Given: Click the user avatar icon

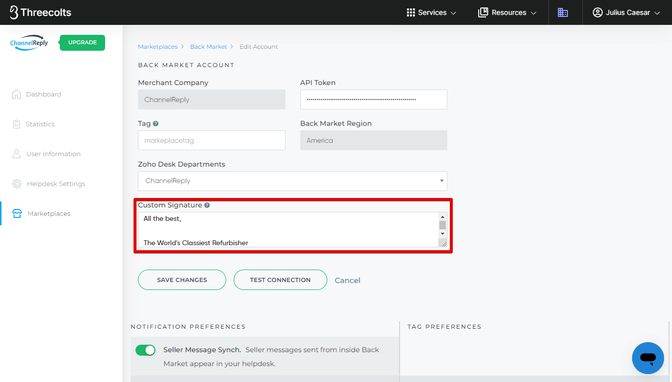Looking at the screenshot, I should [598, 12].
